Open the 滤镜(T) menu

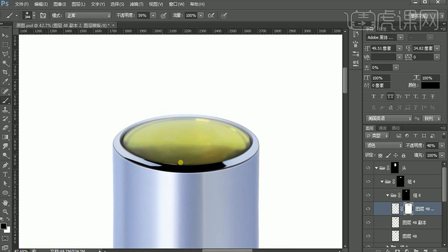click(x=135, y=4)
